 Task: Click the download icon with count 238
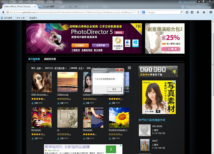point(33,138)
